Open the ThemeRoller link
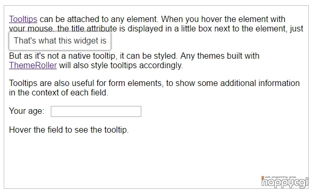The width and height of the screenshot is (314, 193). click(33, 66)
